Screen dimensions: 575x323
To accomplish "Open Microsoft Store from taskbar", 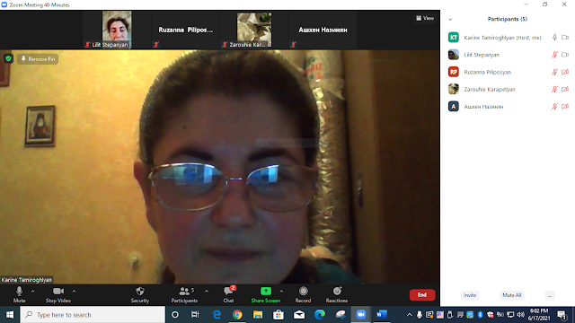I will click(279, 315).
